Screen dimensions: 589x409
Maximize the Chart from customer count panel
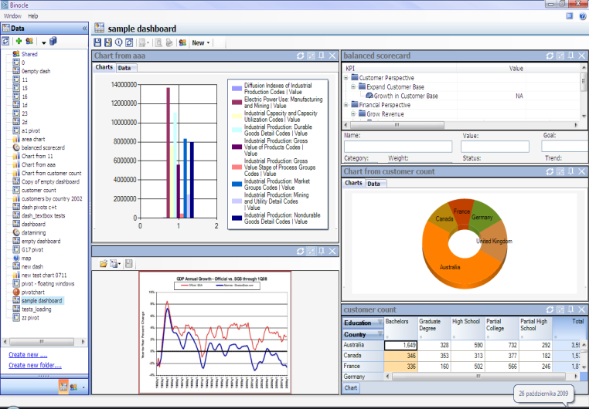point(560,171)
